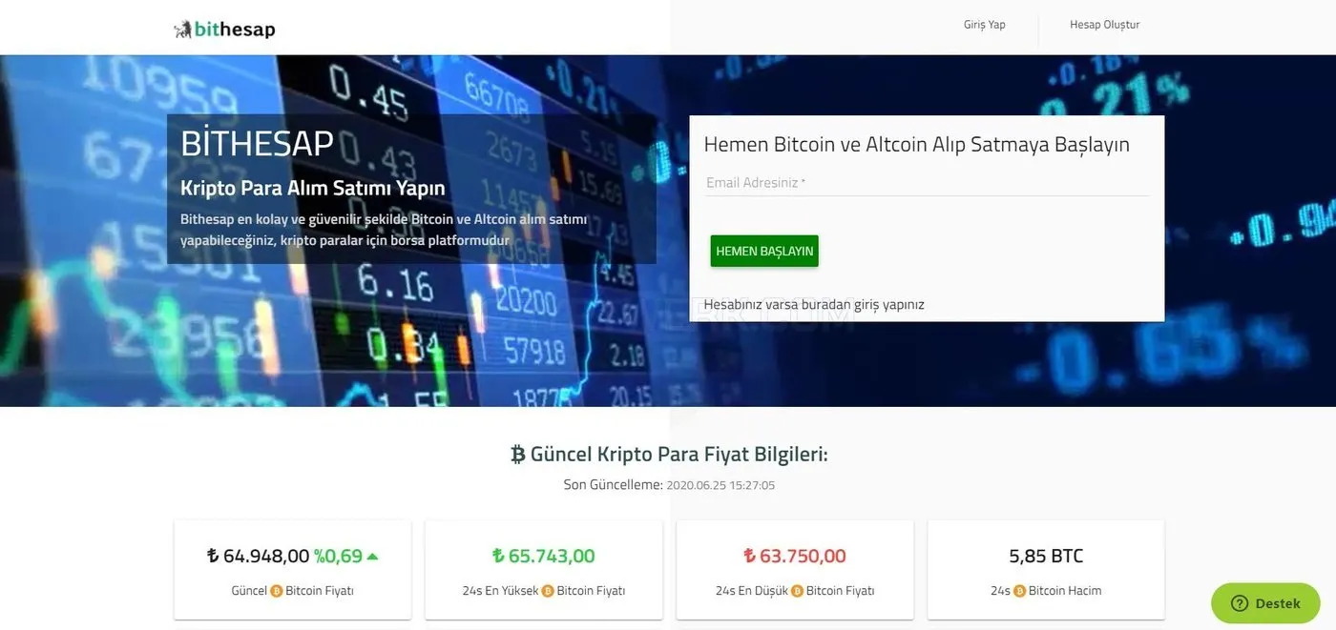Click the question mark icon in Destek
Viewport: 1336px width, 630px height.
[x=1240, y=603]
